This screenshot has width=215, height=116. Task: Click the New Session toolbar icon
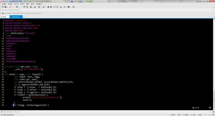click(x=3, y=7)
